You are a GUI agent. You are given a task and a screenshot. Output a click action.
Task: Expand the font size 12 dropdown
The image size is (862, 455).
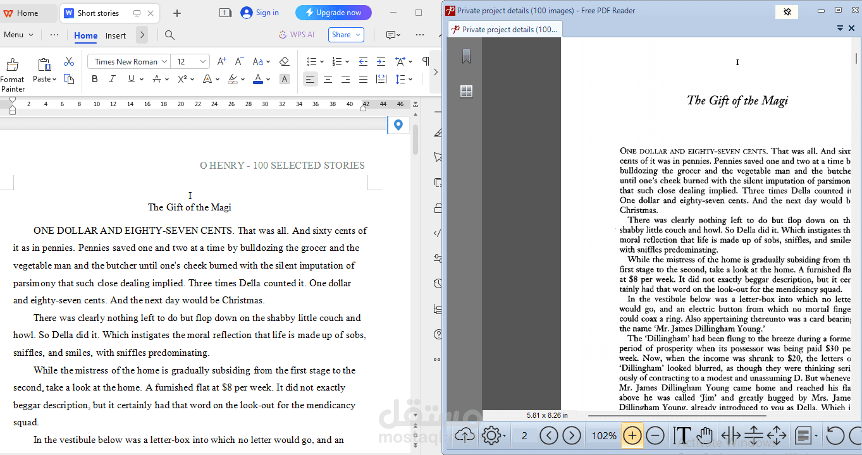click(203, 61)
